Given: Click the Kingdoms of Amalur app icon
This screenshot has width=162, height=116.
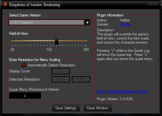Looking at the screenshot, I should point(5,4).
